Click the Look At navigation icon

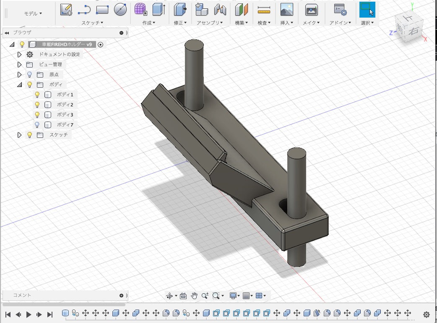pyautogui.click(x=183, y=296)
